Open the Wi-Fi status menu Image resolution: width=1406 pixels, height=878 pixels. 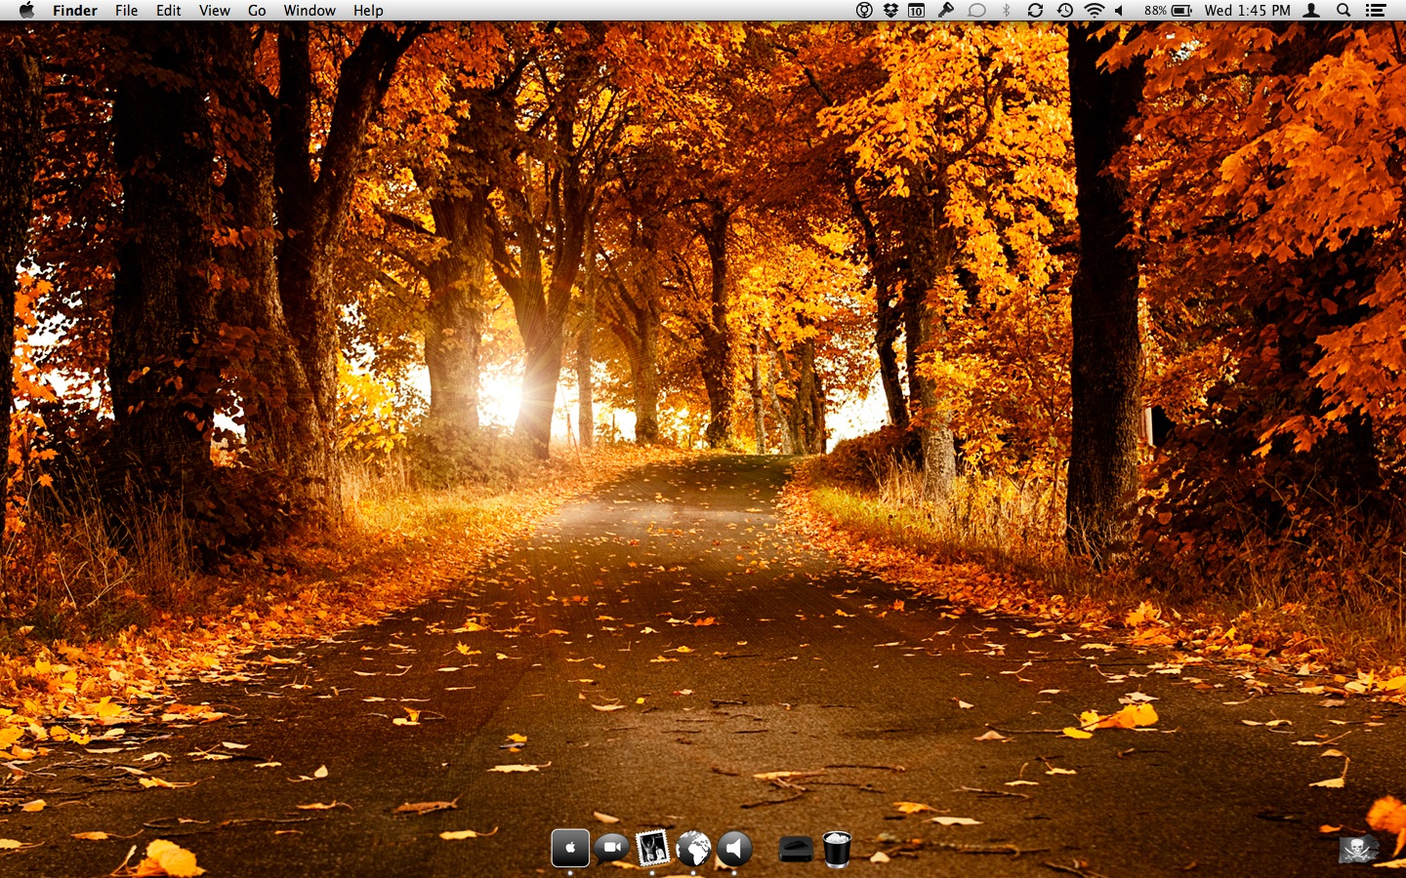click(1095, 11)
